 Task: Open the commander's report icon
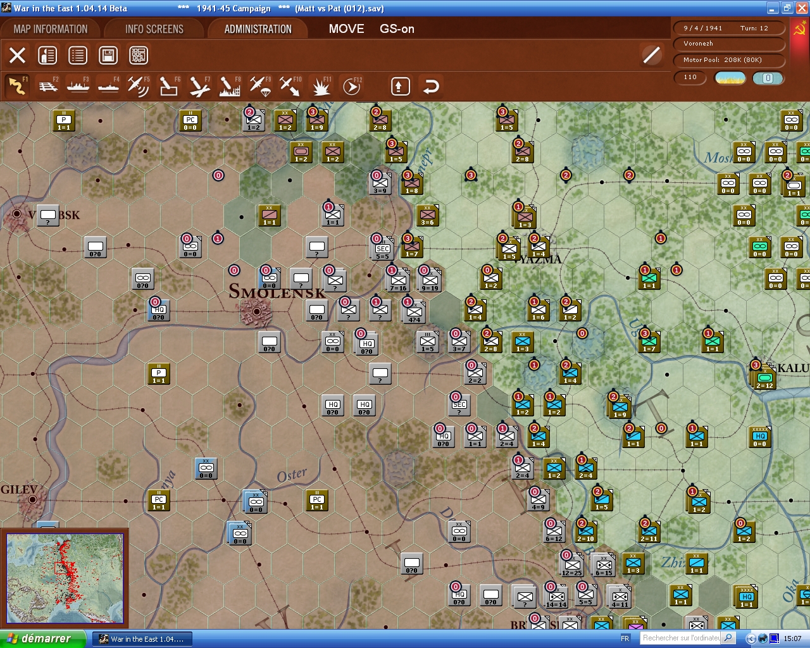(47, 56)
